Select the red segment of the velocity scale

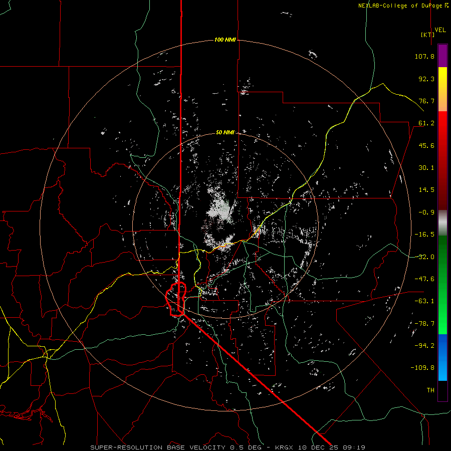tap(442, 160)
